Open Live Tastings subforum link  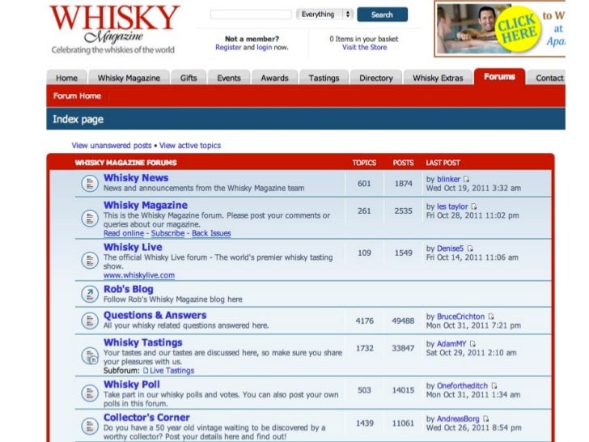tap(172, 371)
